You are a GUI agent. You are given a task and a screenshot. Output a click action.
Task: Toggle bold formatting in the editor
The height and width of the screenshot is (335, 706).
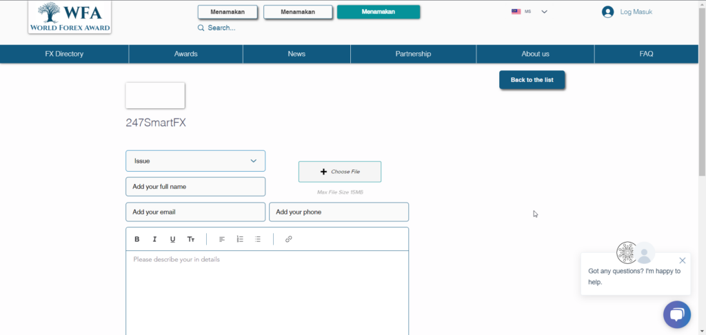(x=137, y=239)
